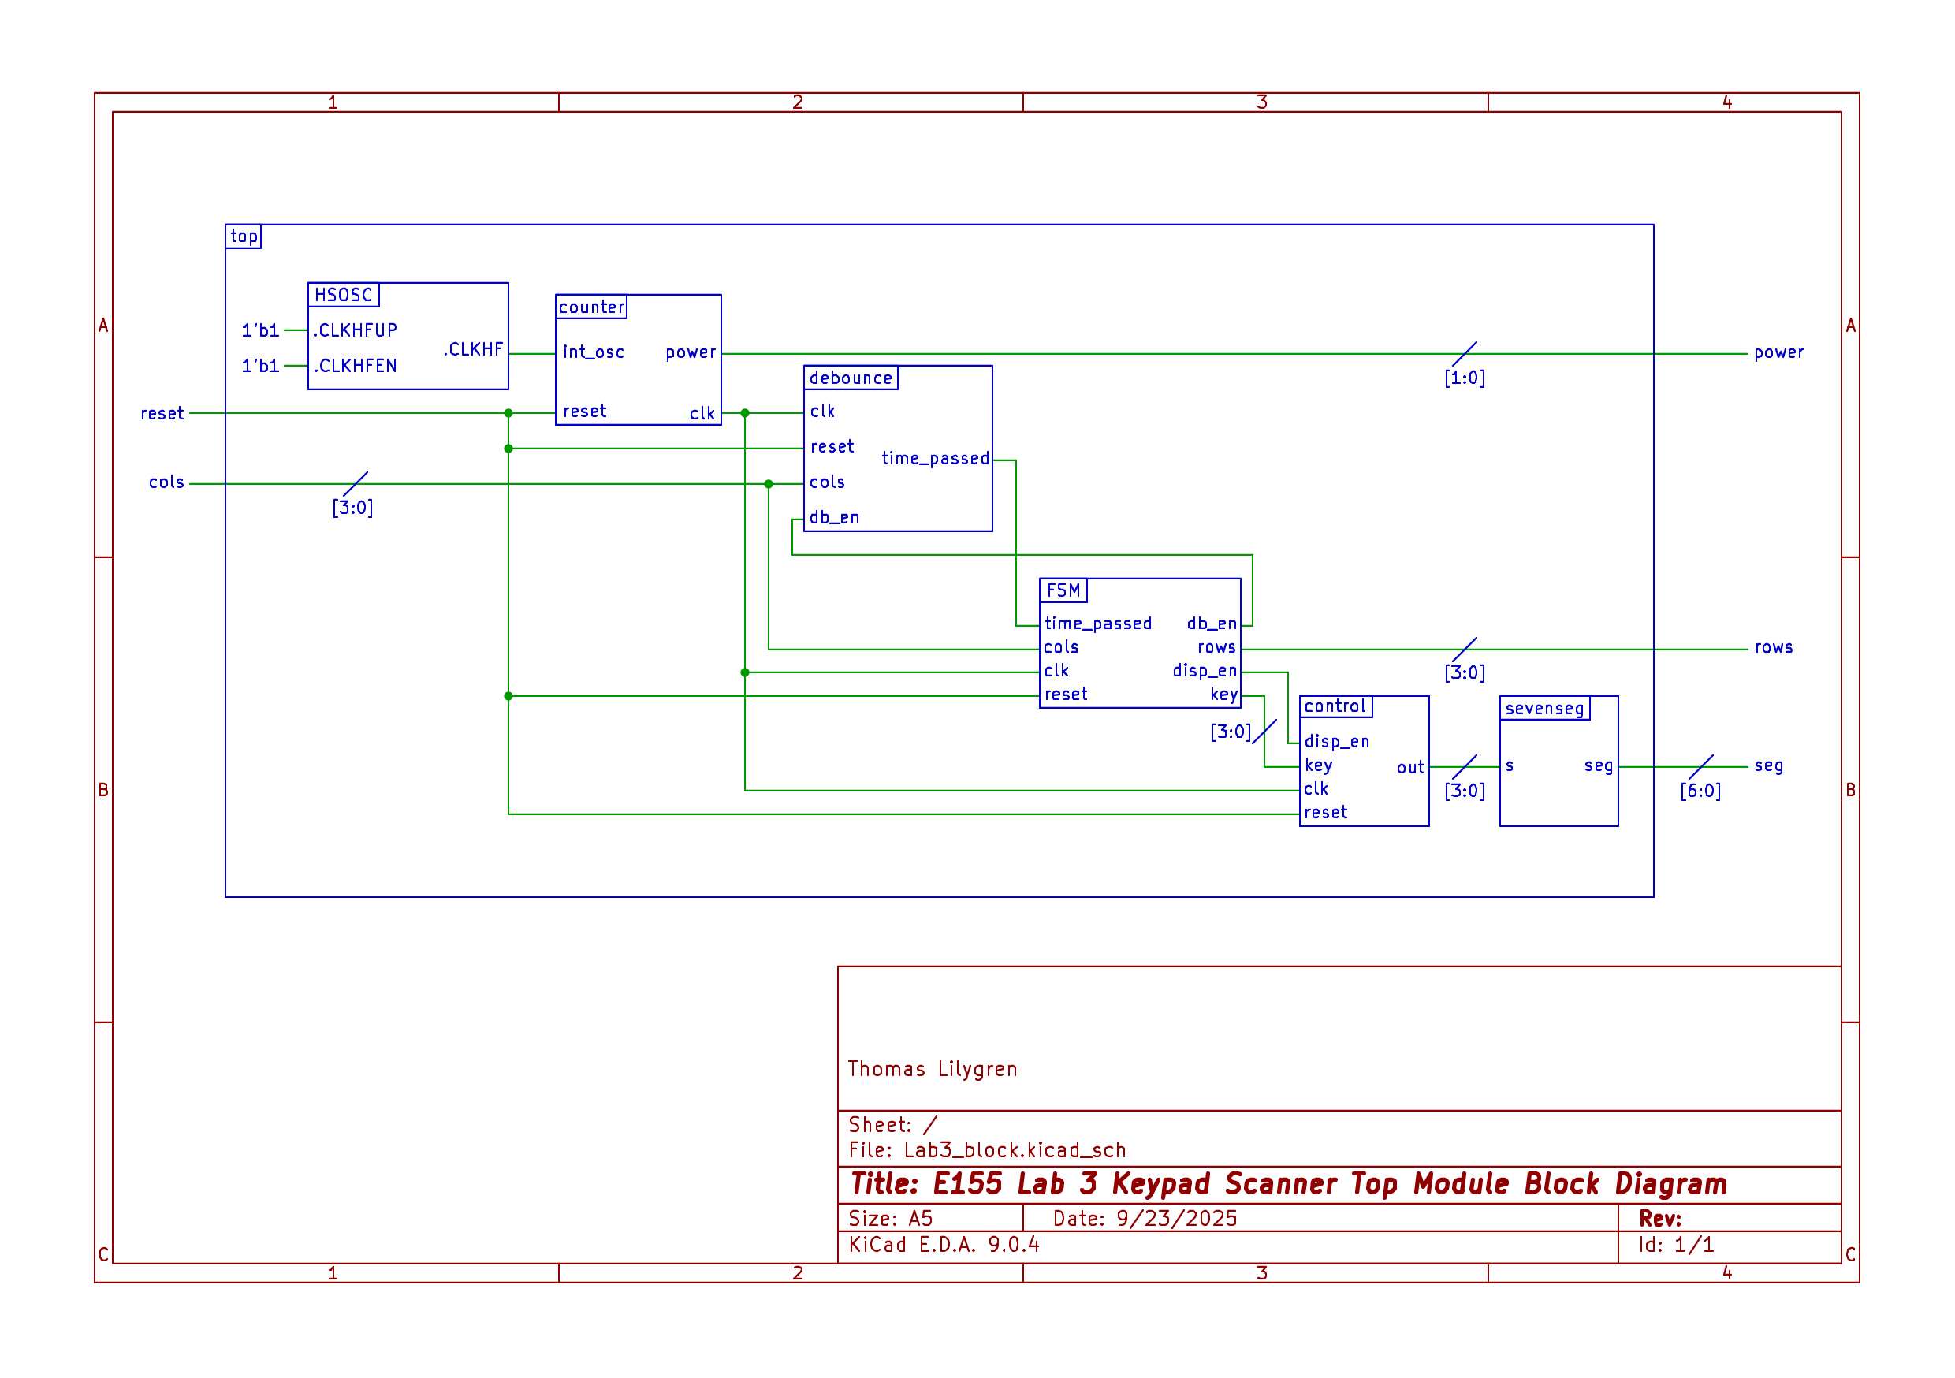Screen dimensions: 1955x1378
Task: Click the [1:0] bus label on power
Action: 1464,378
